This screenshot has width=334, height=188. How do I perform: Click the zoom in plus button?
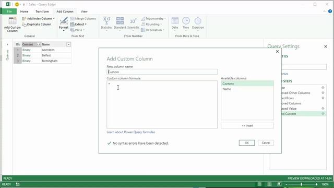(x=316, y=184)
